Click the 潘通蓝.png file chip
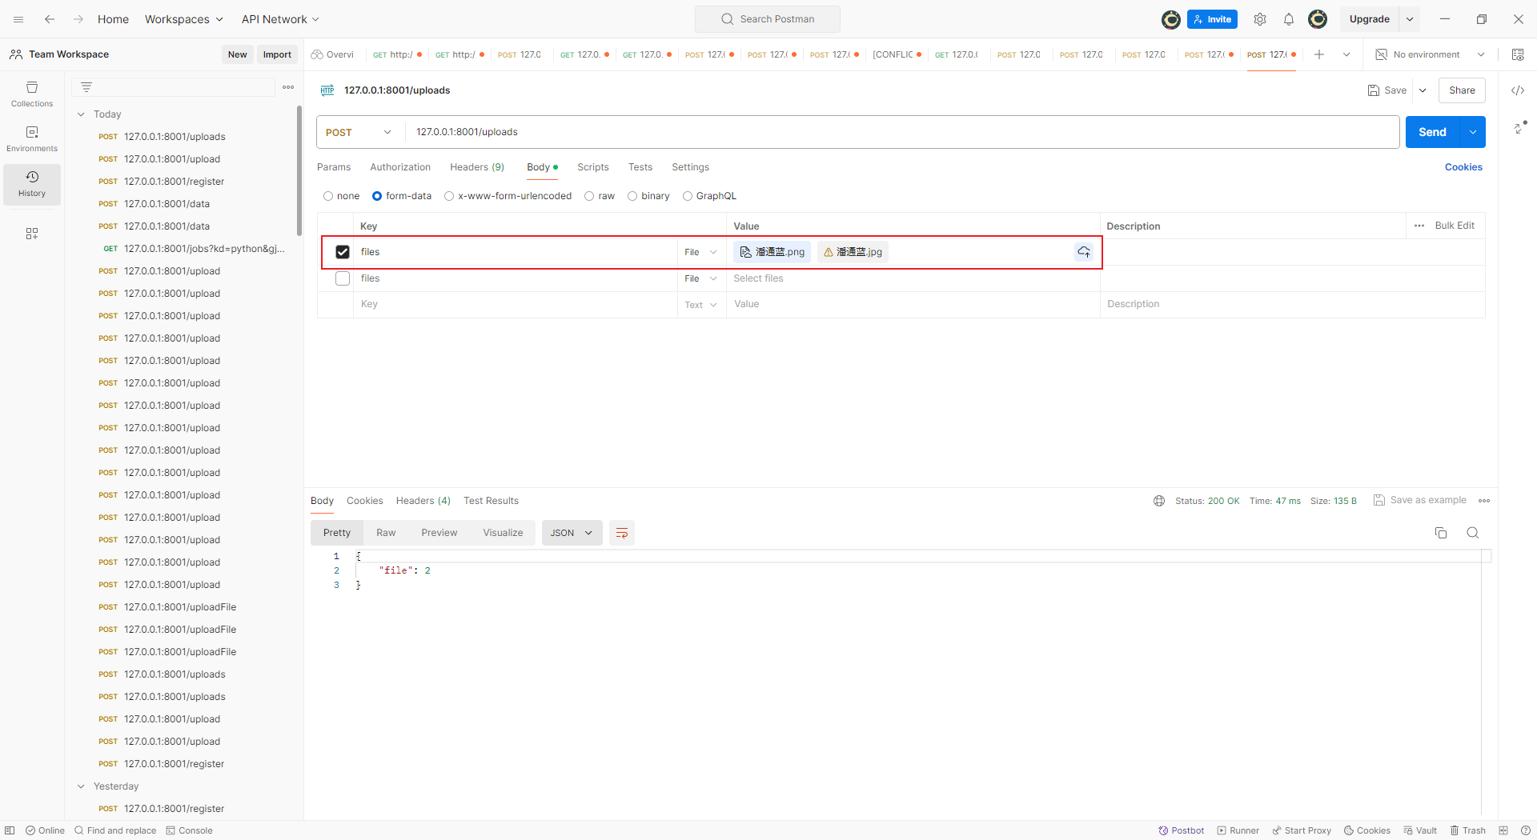 [x=773, y=252]
